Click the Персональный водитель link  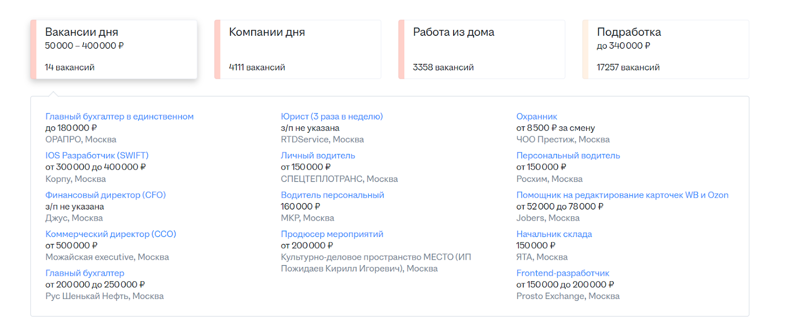click(x=568, y=155)
